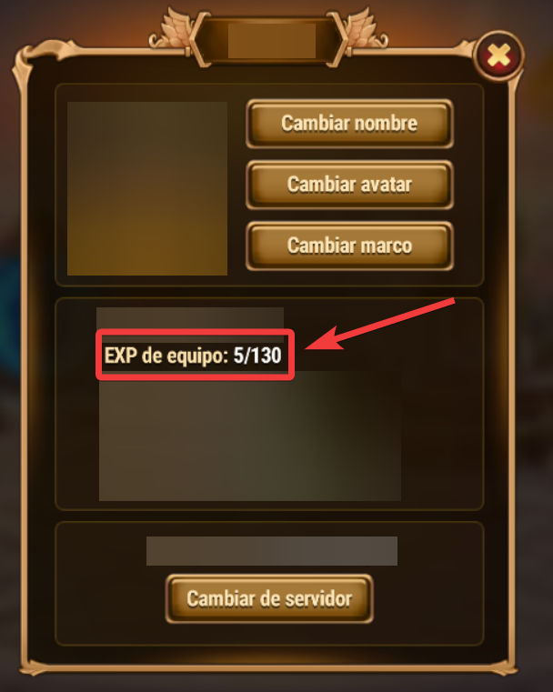Click the blurred title banner at top
The height and width of the screenshot is (692, 553).
[x=272, y=41]
